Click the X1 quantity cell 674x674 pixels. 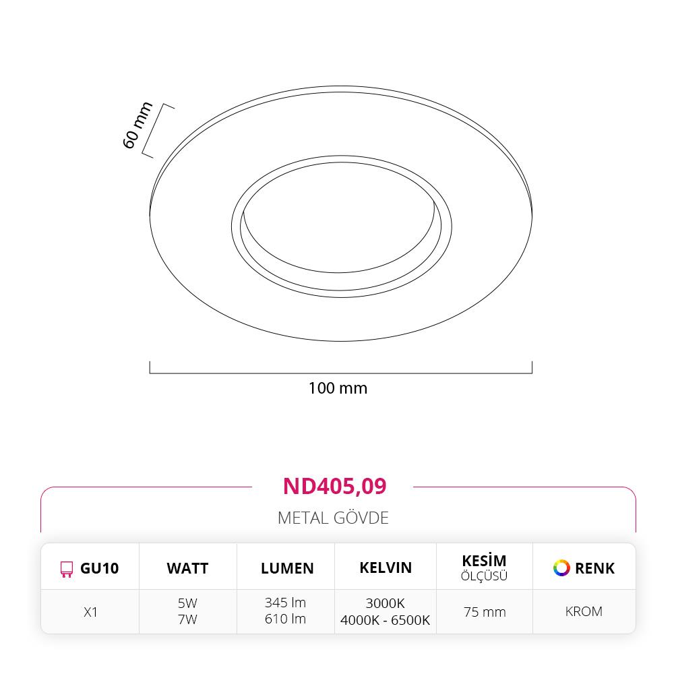91,612
